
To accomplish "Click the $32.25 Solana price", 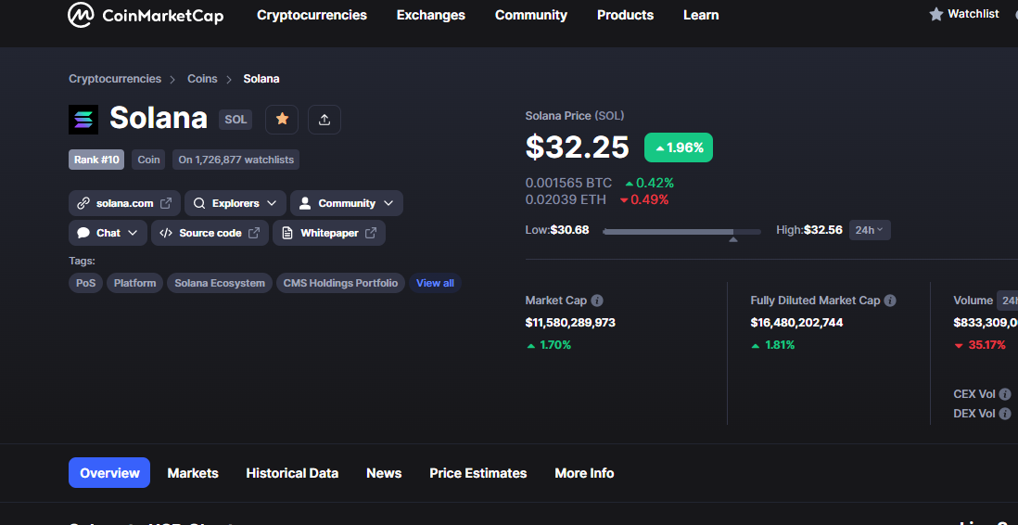I will [578, 147].
